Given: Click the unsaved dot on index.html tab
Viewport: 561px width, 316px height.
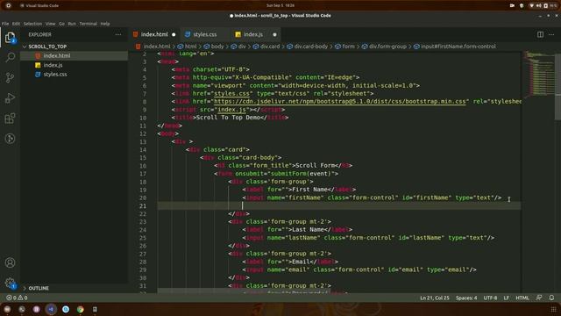Looking at the screenshot, I should click(174, 35).
